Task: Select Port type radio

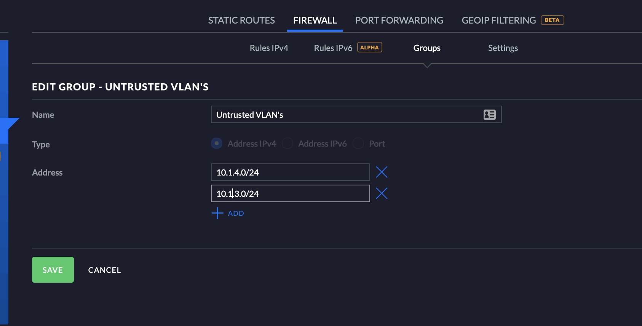Action: click(358, 144)
